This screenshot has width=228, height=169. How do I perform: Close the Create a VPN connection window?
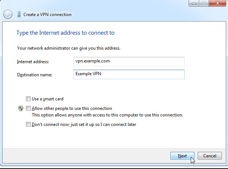[x=217, y=3]
